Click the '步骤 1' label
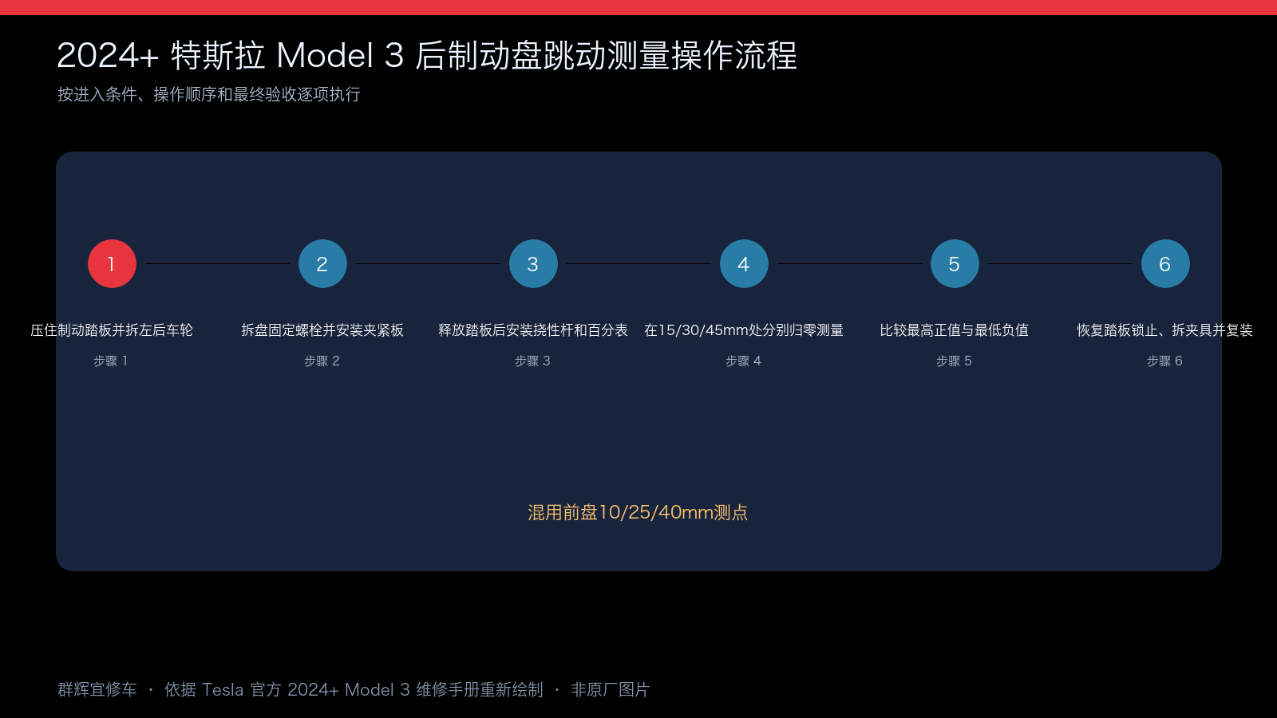This screenshot has width=1277, height=718. pos(111,361)
